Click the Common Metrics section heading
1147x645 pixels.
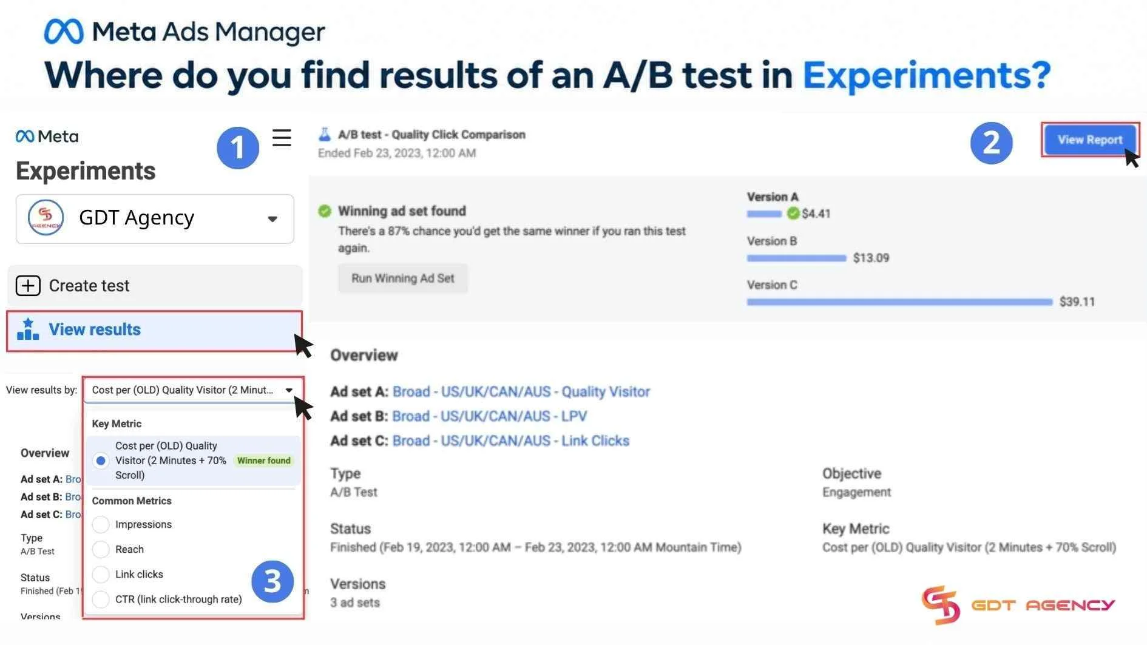pyautogui.click(x=132, y=501)
